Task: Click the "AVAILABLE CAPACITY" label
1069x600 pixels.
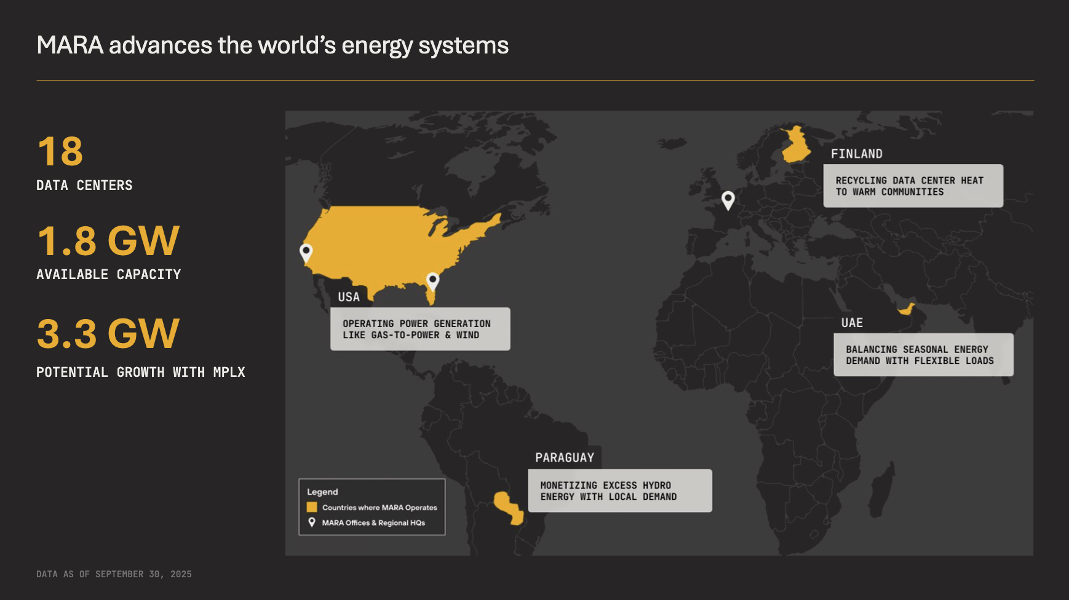Action: [109, 274]
